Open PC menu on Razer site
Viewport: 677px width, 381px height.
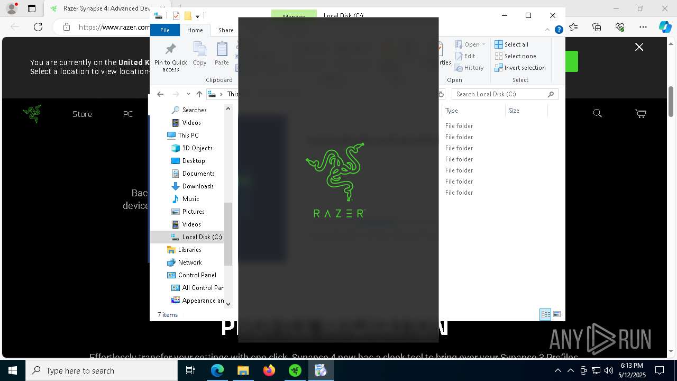click(x=128, y=114)
